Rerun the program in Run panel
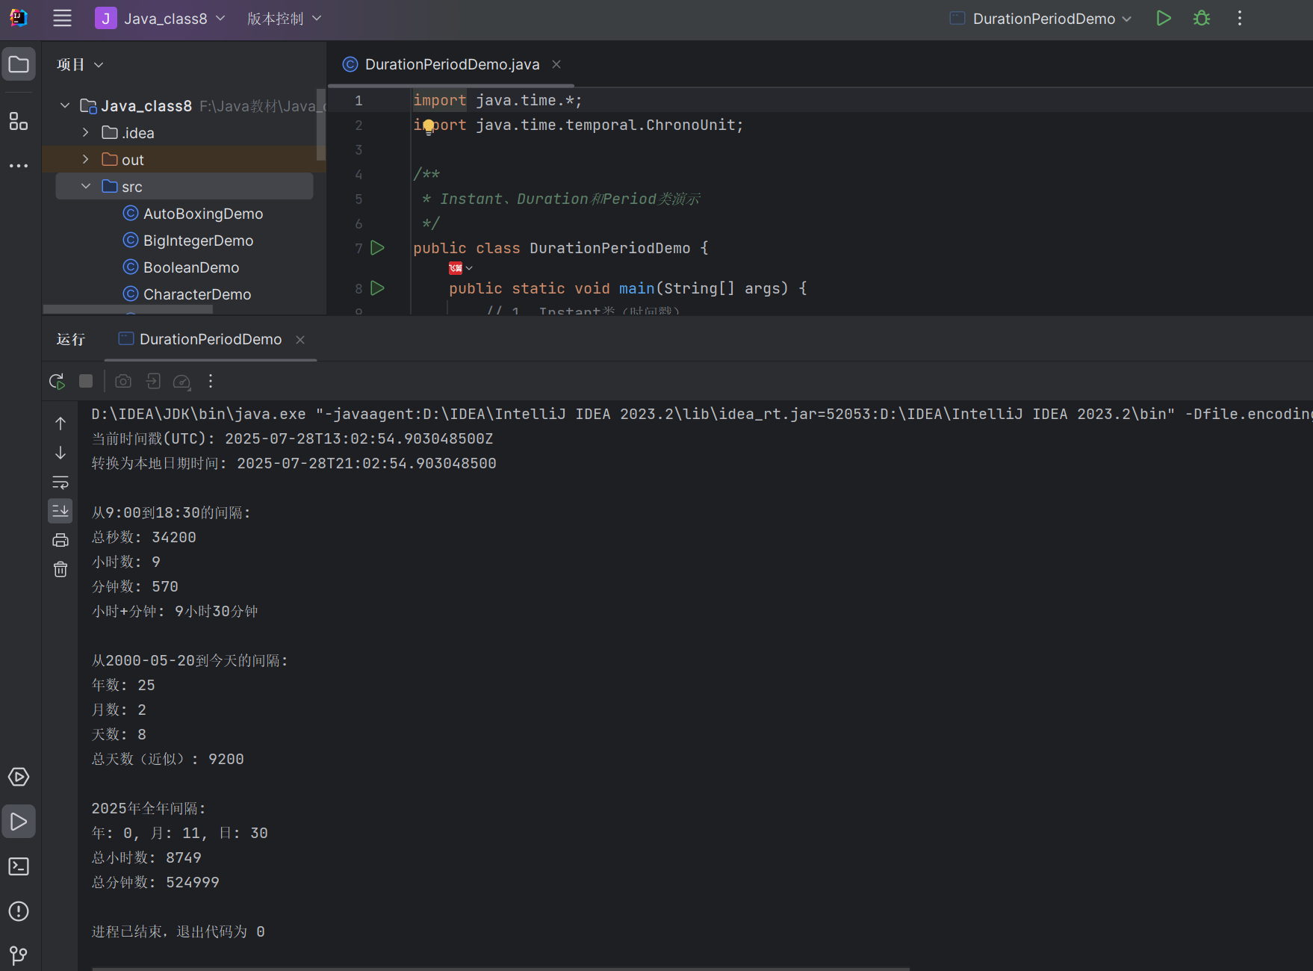The width and height of the screenshot is (1313, 971). pos(57,382)
